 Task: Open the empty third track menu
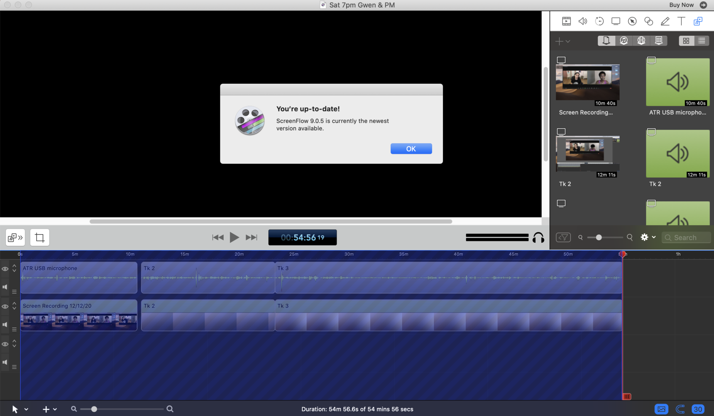tap(14, 367)
